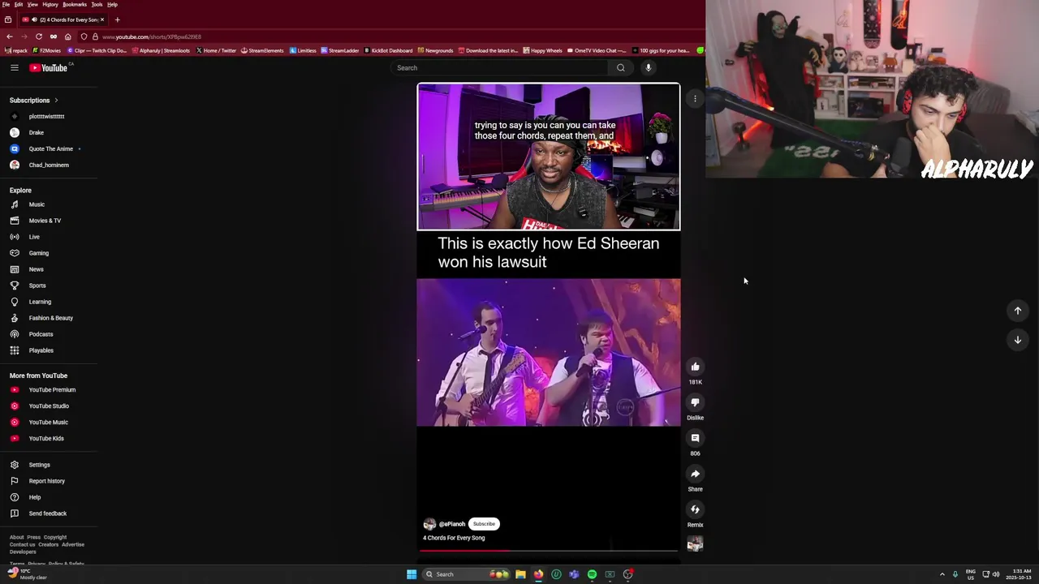Open the About footer link
The image size is (1039, 584).
coord(16,537)
